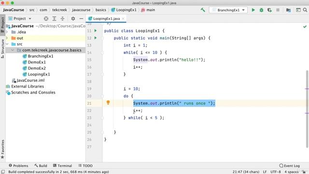Hide the Project panel with minus icon
The height and width of the screenshot is (174, 309).
click(x=81, y=18)
